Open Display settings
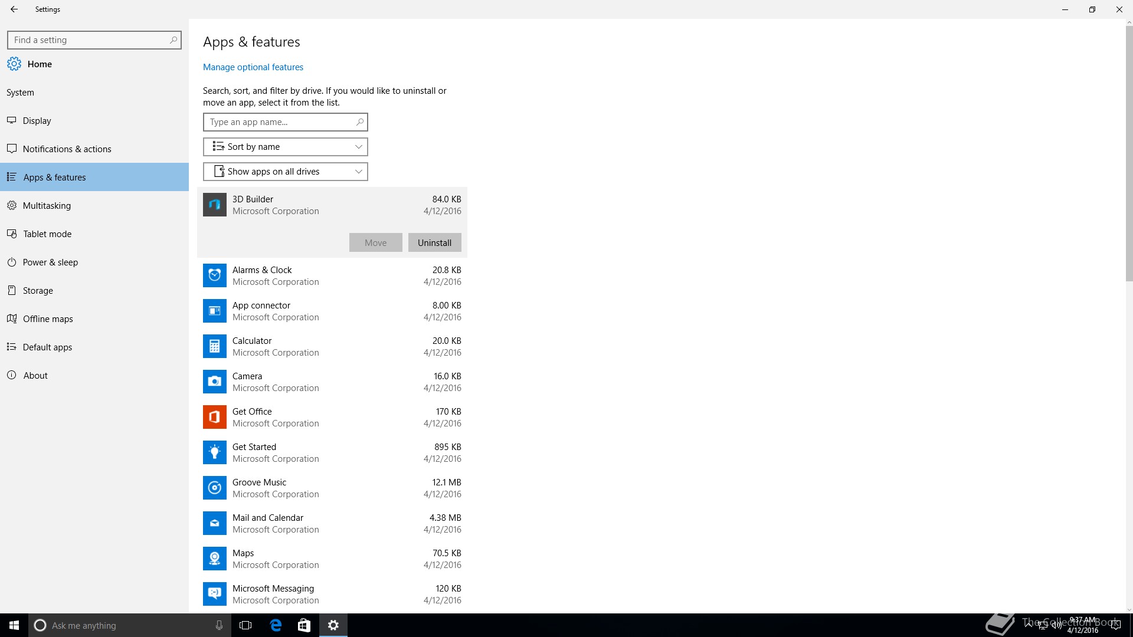Screen dimensions: 1133x637 (x=94, y=120)
